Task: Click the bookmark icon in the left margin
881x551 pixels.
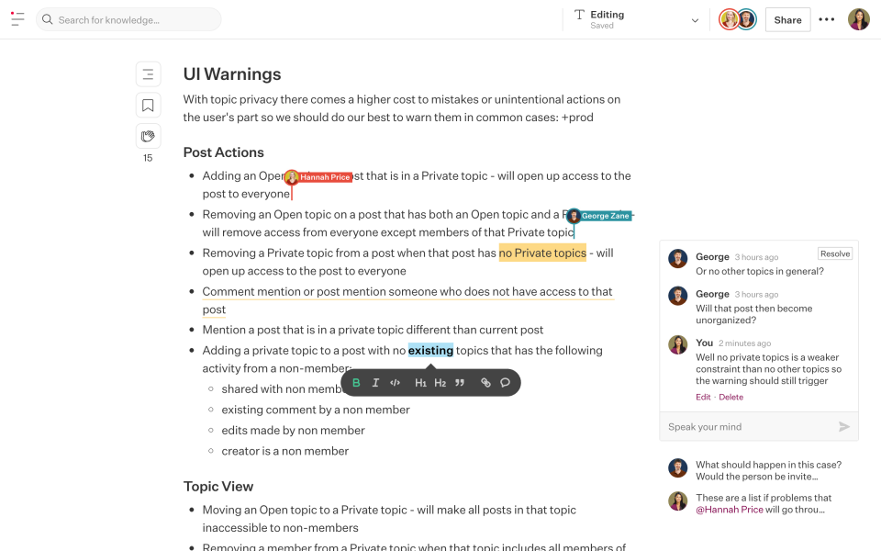Action: [x=148, y=105]
